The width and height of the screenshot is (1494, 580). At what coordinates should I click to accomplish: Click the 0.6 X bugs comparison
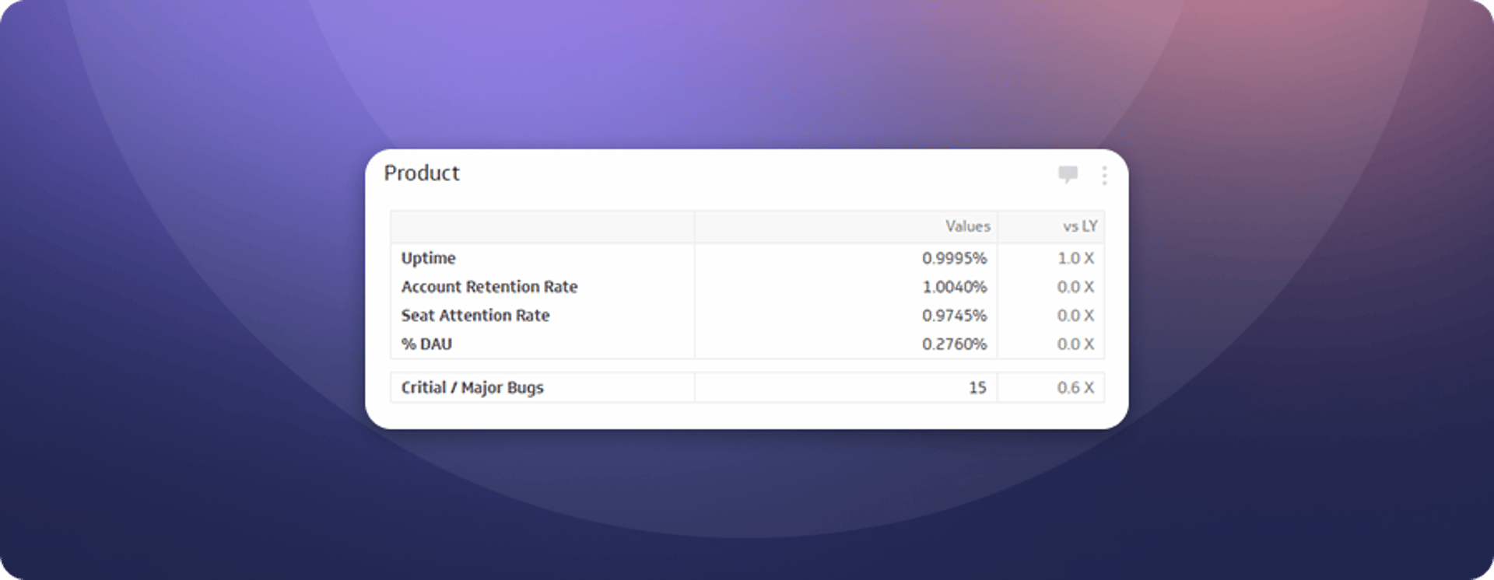click(1075, 388)
